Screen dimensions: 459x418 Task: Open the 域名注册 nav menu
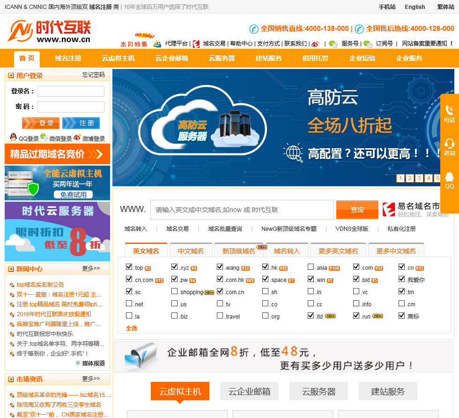click(68, 58)
